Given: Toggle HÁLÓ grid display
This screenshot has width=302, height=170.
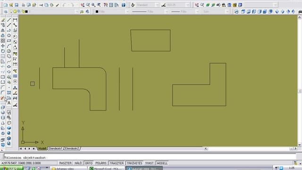Looking at the screenshot, I should (x=78, y=163).
